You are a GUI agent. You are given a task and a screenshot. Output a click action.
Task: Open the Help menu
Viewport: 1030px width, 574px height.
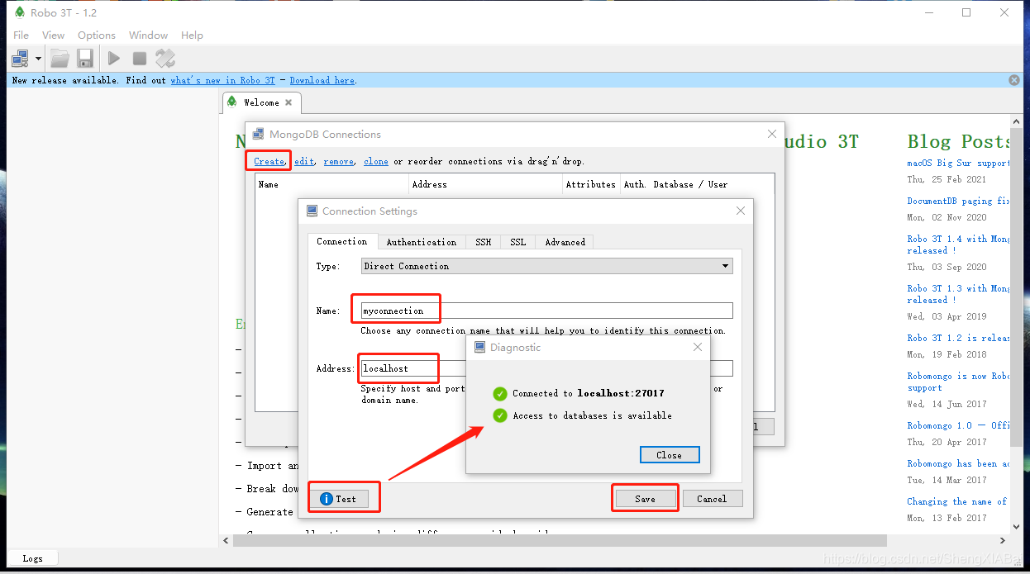pyautogui.click(x=193, y=36)
